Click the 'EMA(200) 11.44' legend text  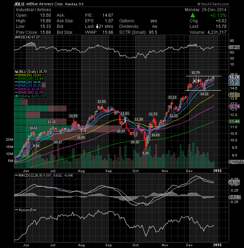click(x=31, y=79)
